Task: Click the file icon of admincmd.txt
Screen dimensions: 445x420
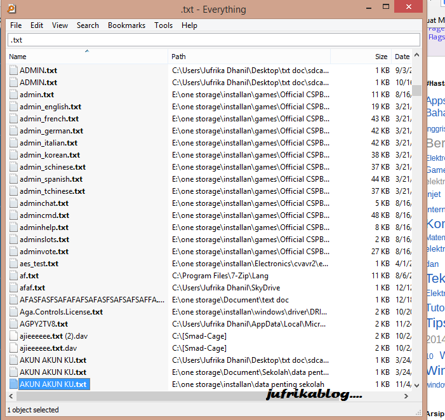Action: pos(13,215)
